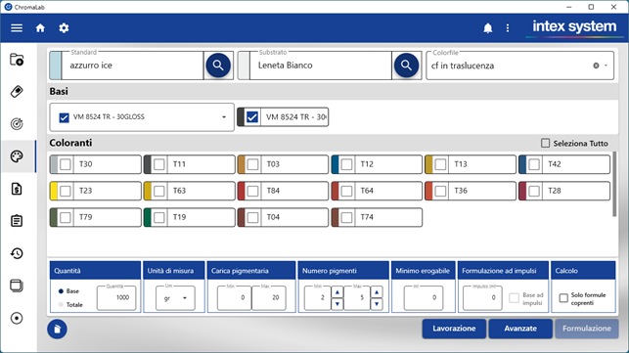Click the Substrato name field
This screenshot has height=353, width=629.
[x=321, y=66]
